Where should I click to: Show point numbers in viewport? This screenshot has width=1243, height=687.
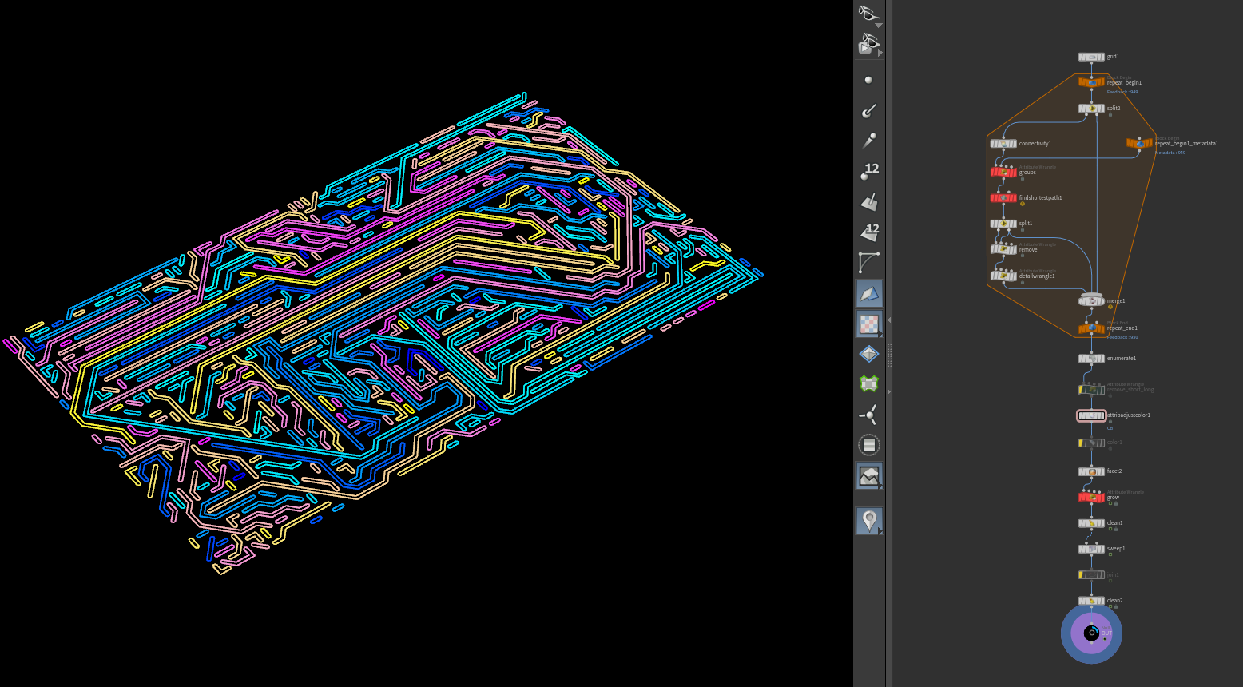click(868, 171)
